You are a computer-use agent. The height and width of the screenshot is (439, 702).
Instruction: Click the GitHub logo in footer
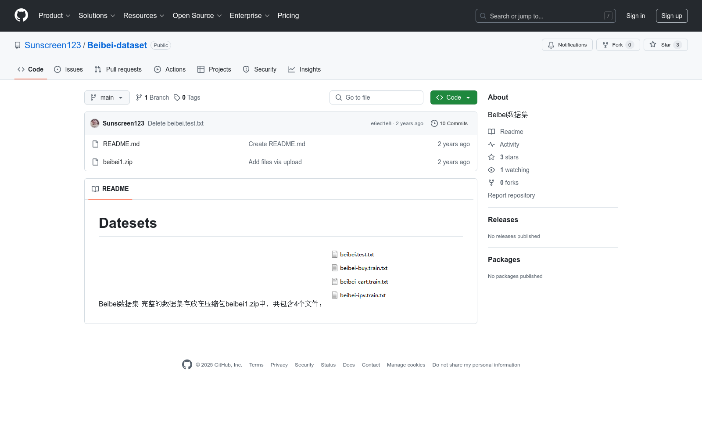coord(187,365)
